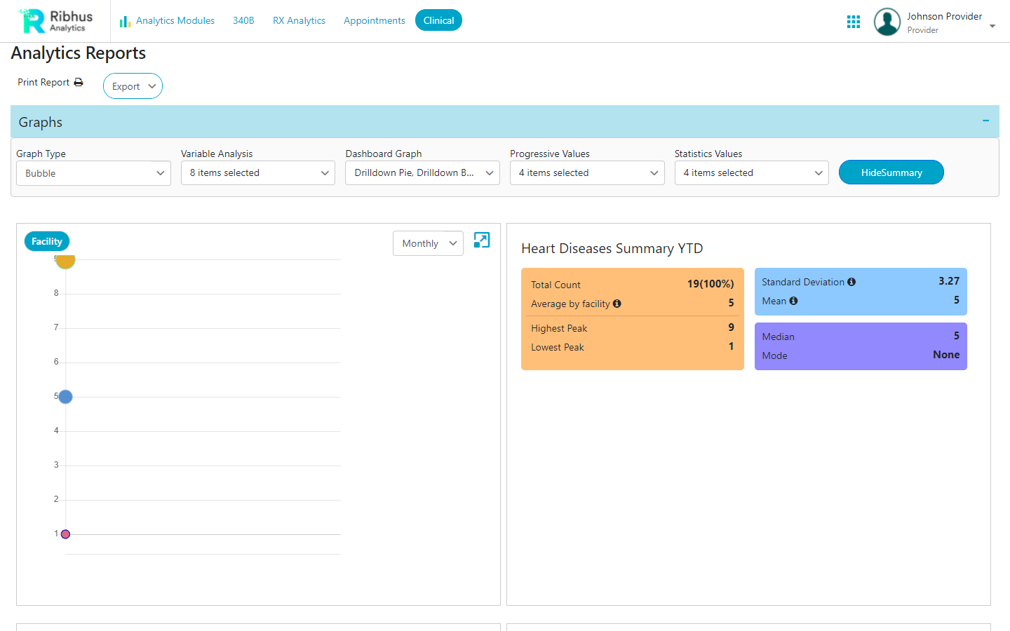Click the bar chart icon next to Analytics Modules

(x=124, y=21)
